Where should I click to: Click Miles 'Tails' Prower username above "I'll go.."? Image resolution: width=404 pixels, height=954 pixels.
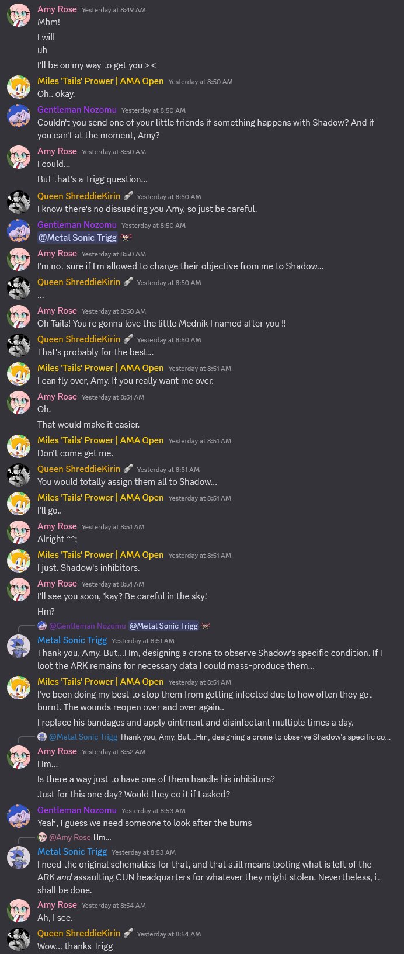click(100, 498)
